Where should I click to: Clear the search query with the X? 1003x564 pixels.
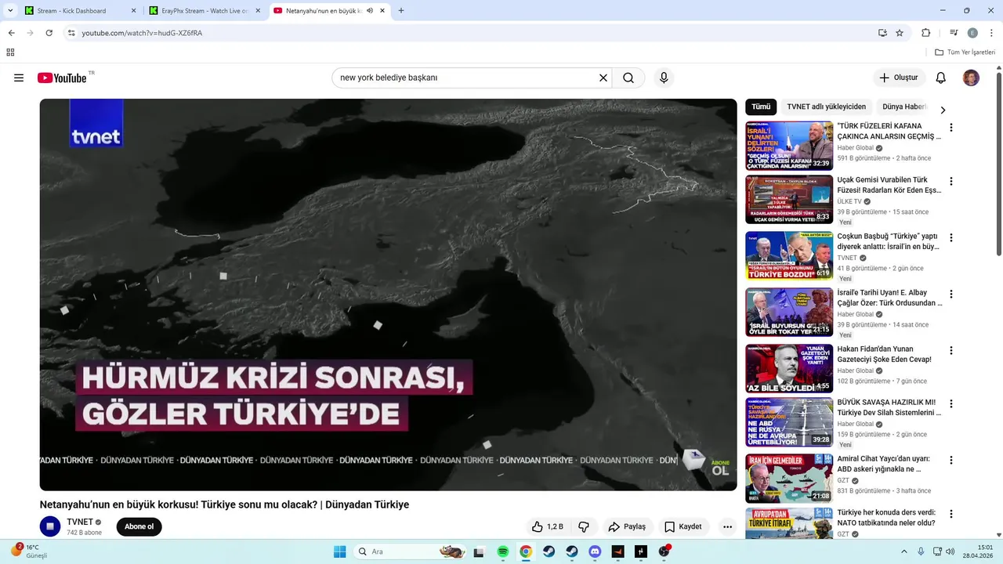tap(603, 78)
